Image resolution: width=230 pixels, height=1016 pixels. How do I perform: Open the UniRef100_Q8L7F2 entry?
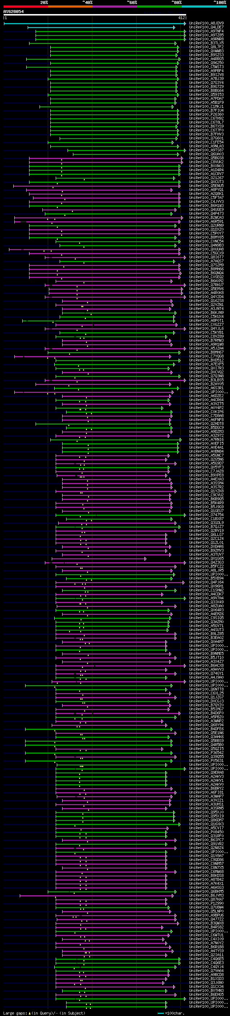point(206,47)
